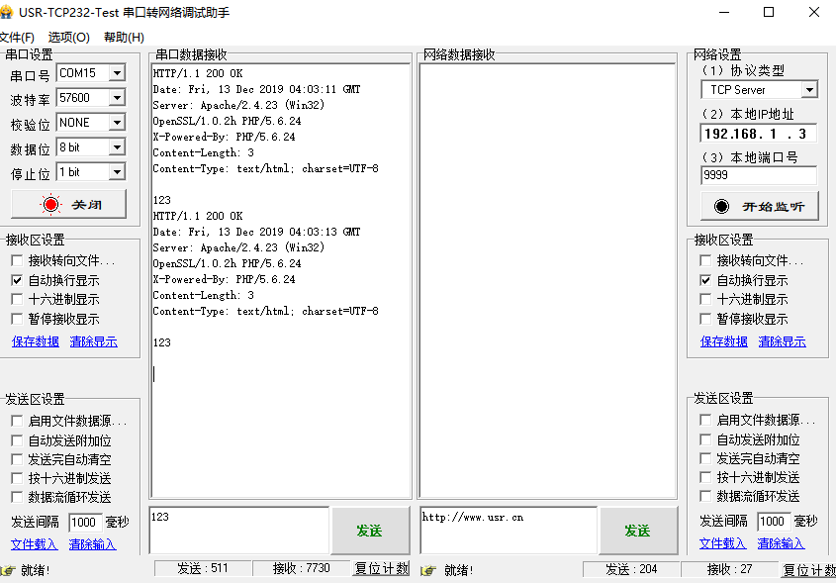Viewport: 836px width, 583px height.
Task: Click the serial status icon in status bar
Action: click(8, 570)
